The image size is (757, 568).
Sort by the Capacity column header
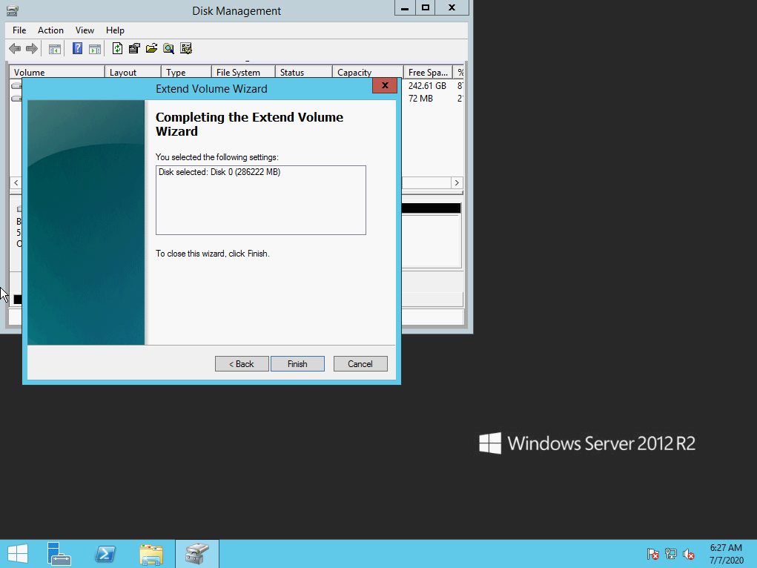pos(368,72)
